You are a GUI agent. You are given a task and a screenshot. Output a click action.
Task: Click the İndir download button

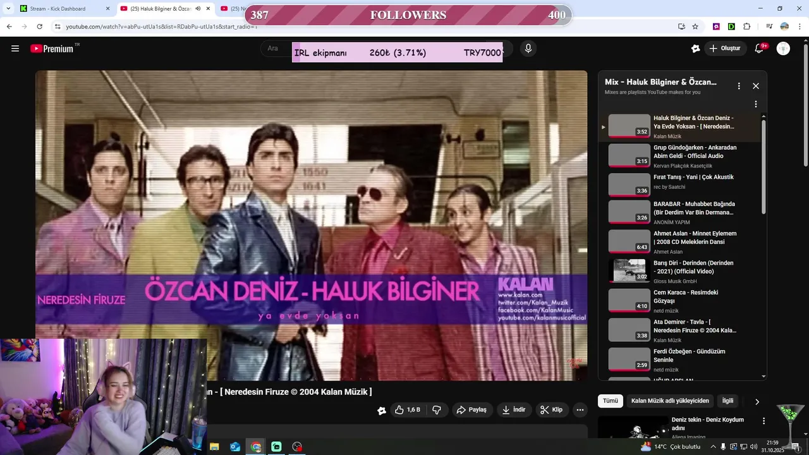coord(514,409)
